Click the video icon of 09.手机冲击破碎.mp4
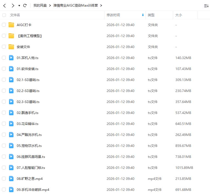This screenshot has height=195, width=210. point(11,190)
